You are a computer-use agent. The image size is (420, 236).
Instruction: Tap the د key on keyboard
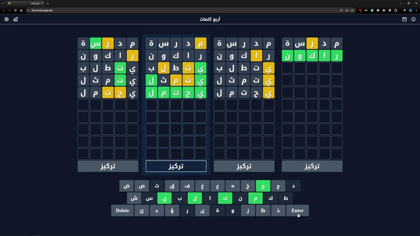pyautogui.click(x=293, y=186)
